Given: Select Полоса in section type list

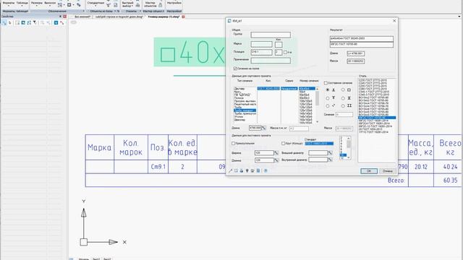Looking at the screenshot, I should pyautogui.click(x=239, y=98).
